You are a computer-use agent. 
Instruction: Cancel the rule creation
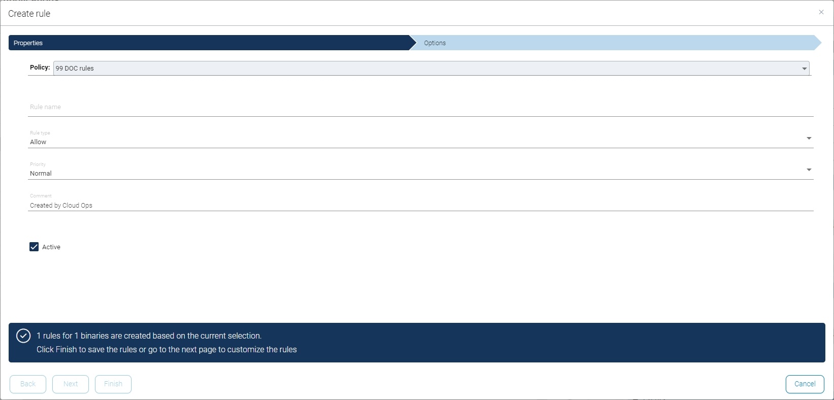(x=805, y=384)
